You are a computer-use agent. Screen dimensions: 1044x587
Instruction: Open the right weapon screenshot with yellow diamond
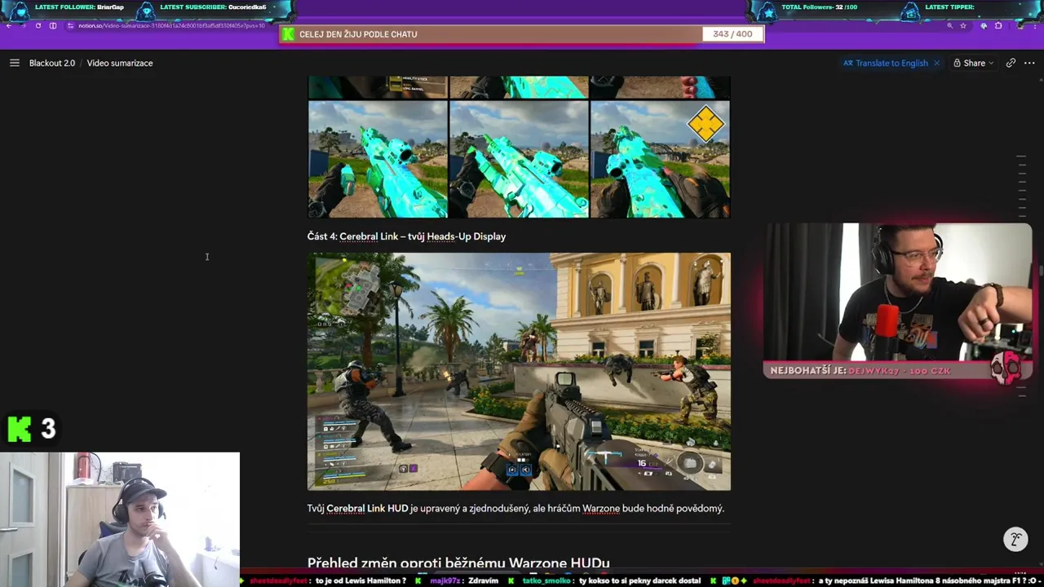point(660,159)
